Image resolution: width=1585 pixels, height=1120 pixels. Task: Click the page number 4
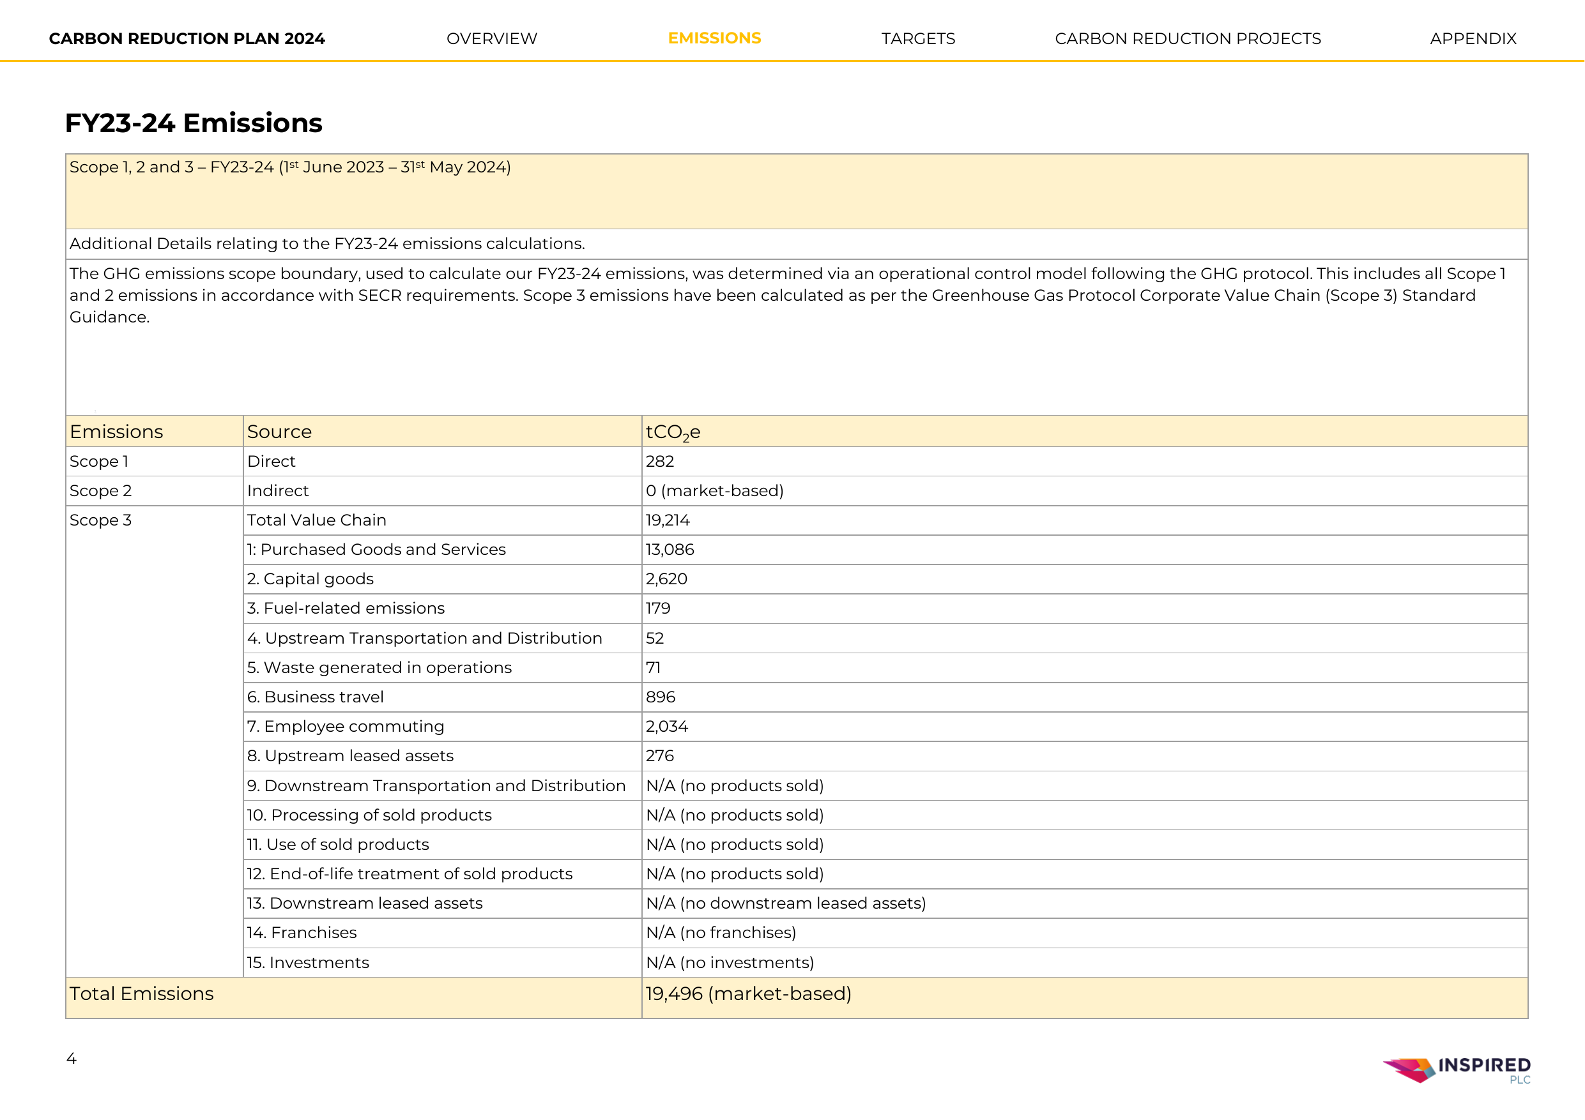coord(71,1059)
